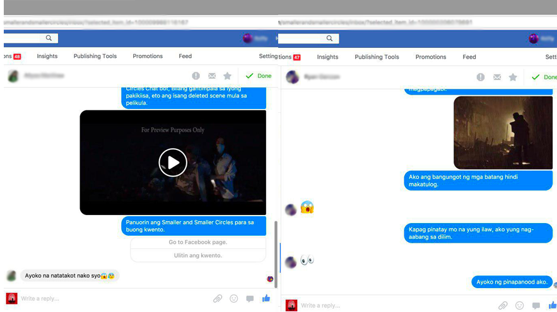This screenshot has height=312, width=557.
Task: Open Insights tab in left window
Action: [x=47, y=56]
